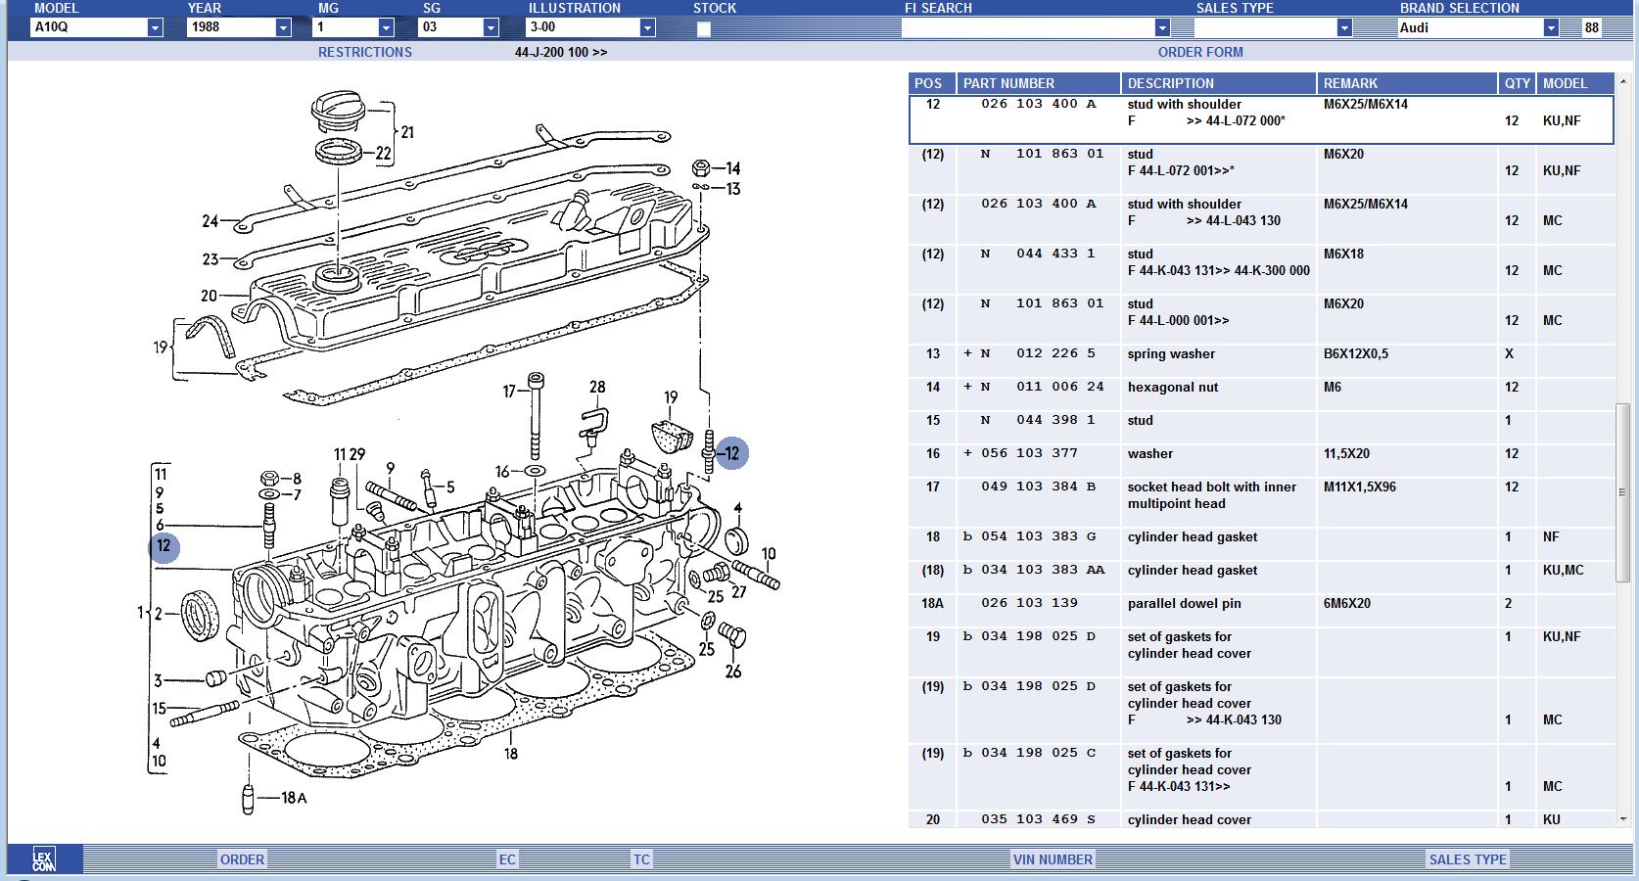Click callout 18 under the cylinder head gasket
The image size is (1639, 881).
(510, 754)
